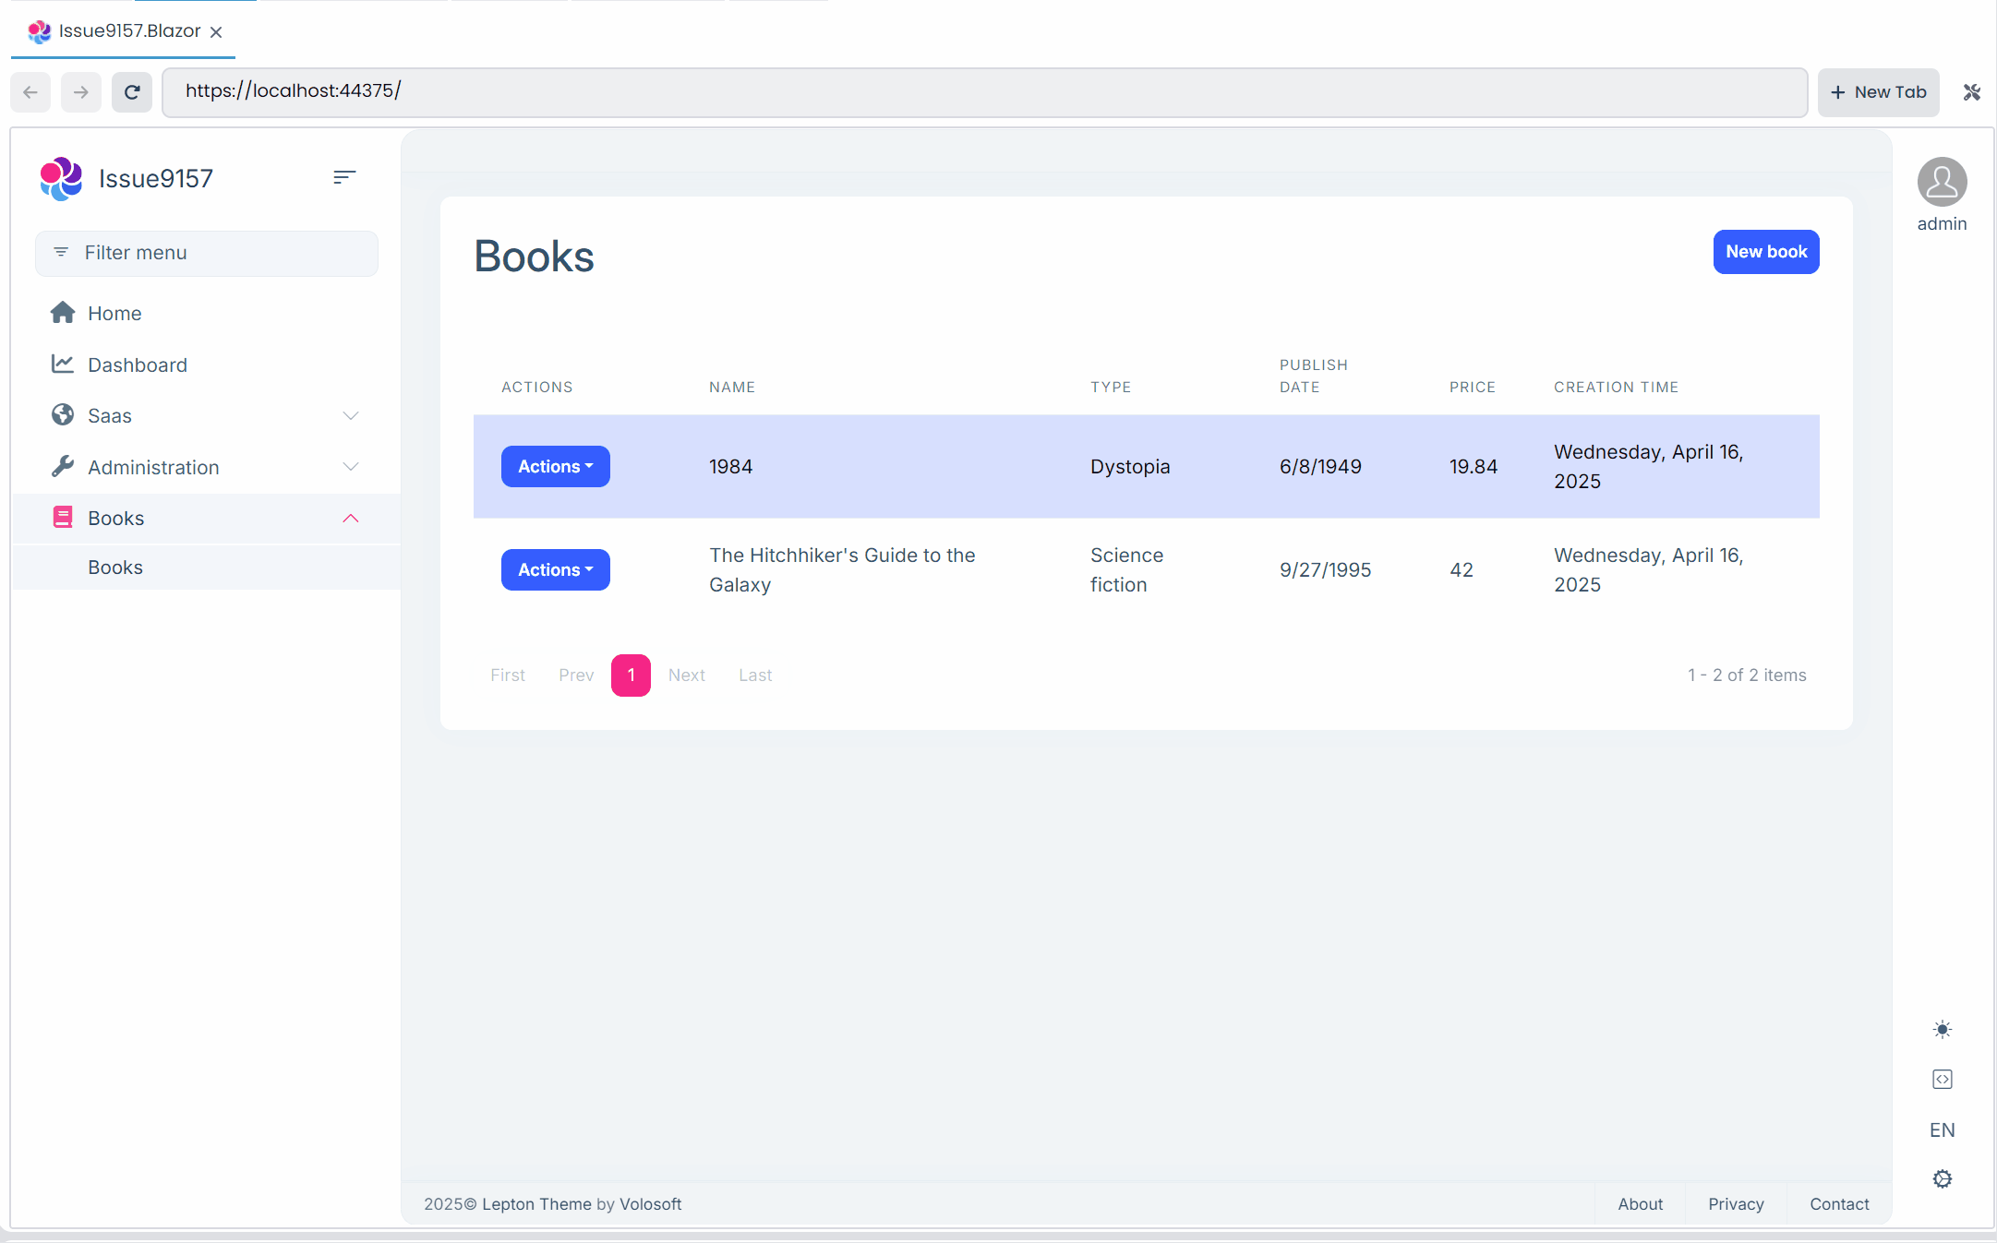Open developer tools icon beside New Tab
The image size is (1997, 1243).
click(x=1972, y=92)
